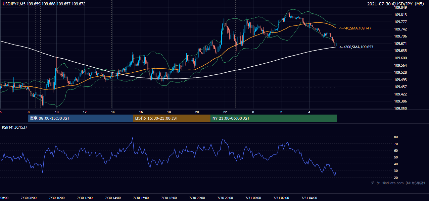Click hour tick 12 on price chart axis
Viewport: 429px width, 201px height.
pos(85,112)
